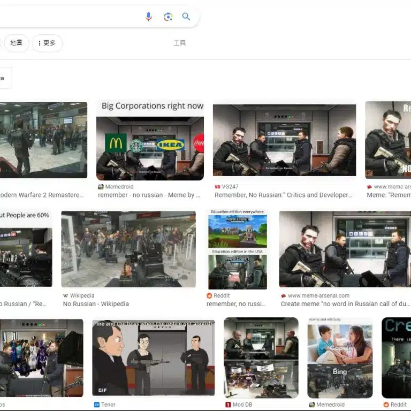411x411 pixels.
Task: Open the Minecraft Education edition meme thumbnail
Action: (x=238, y=249)
